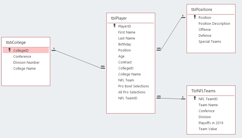
Task: Select the tbhCollege table header
Action: [x=16, y=42]
